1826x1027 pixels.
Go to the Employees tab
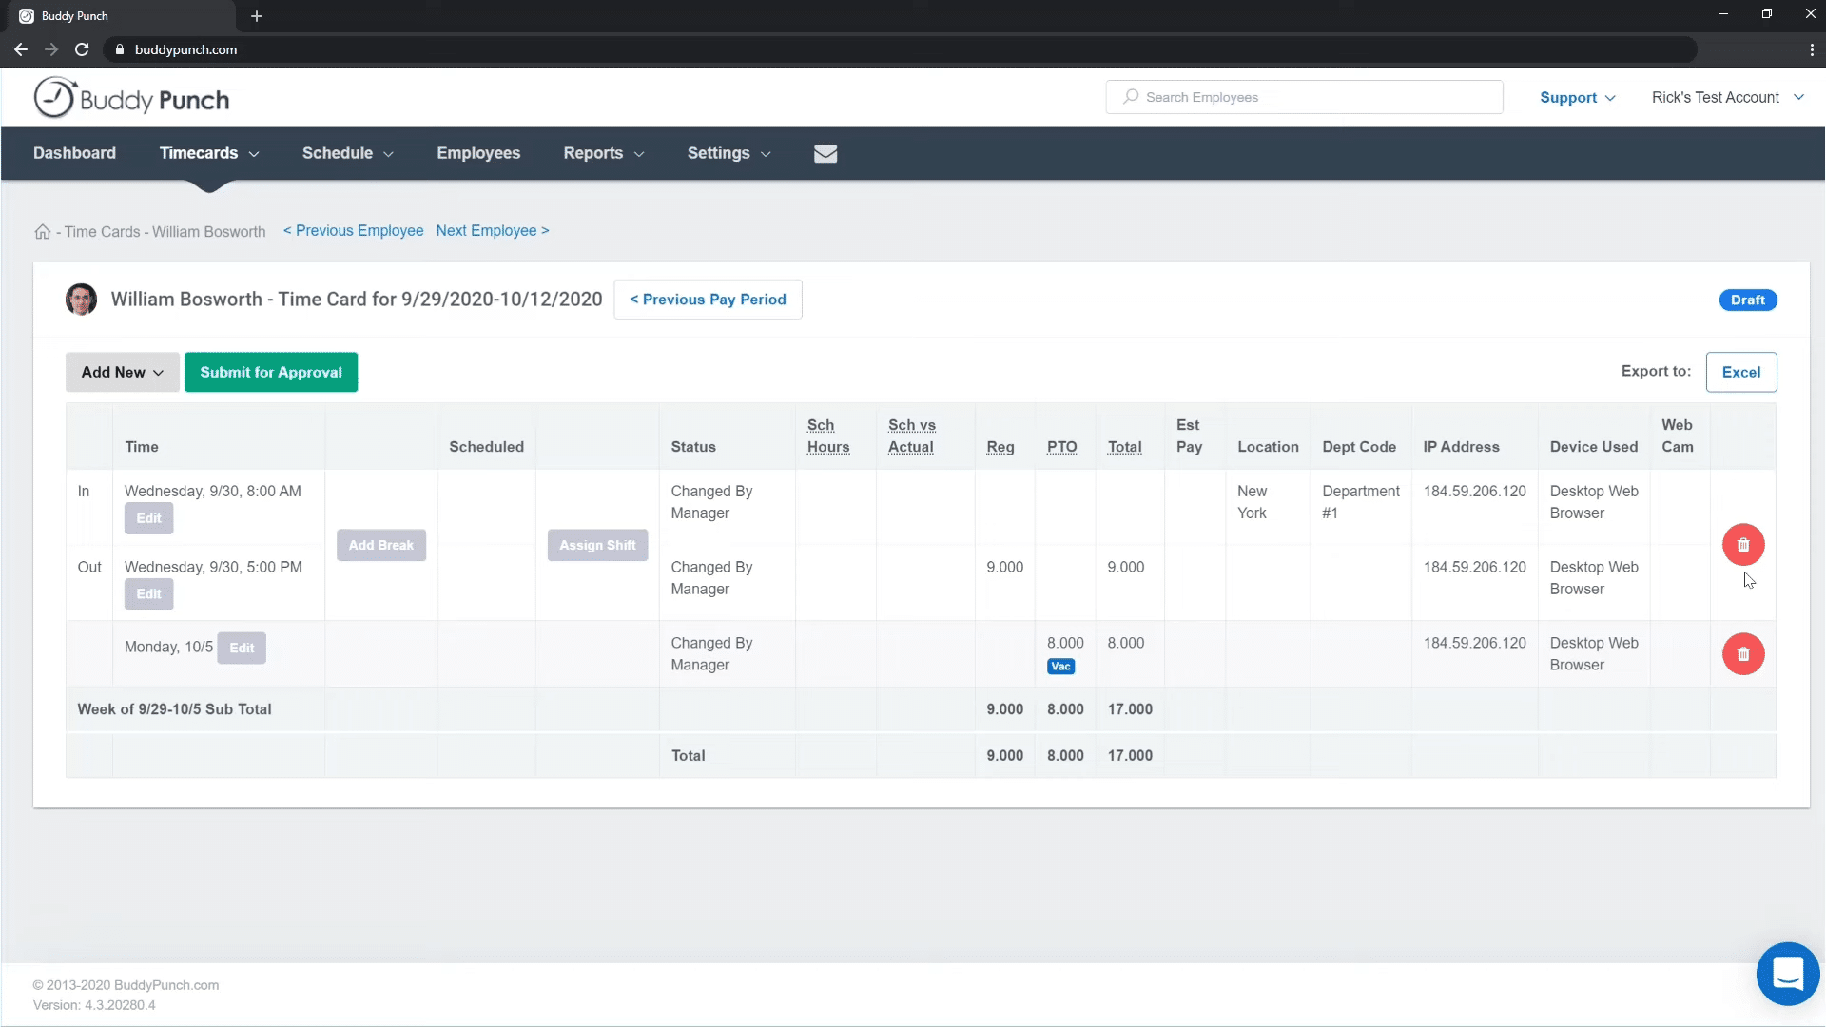pos(478,153)
